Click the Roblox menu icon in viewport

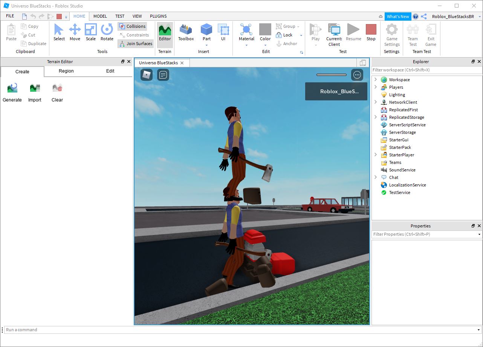coord(147,75)
